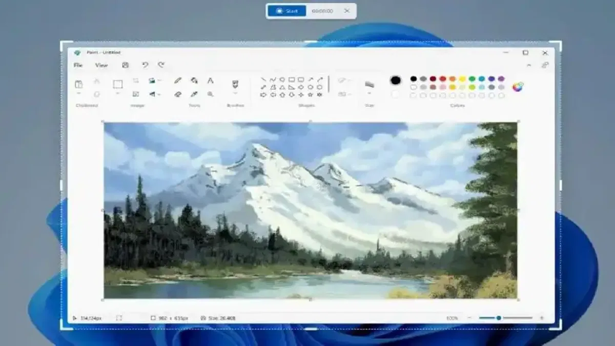Undo the last action in Paint
The height and width of the screenshot is (346, 615).
145,65
